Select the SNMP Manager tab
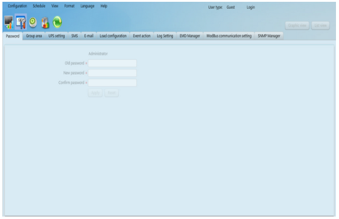339x219 pixels. [x=269, y=36]
